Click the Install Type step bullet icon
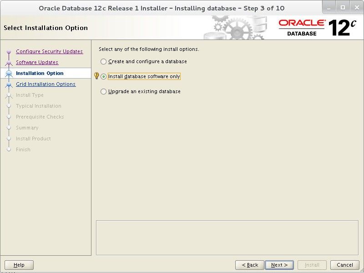 (x=9, y=95)
